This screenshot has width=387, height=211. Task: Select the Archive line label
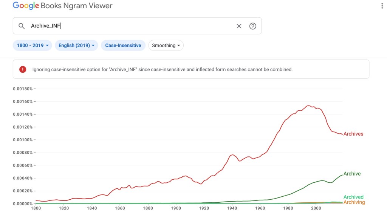tap(352, 174)
